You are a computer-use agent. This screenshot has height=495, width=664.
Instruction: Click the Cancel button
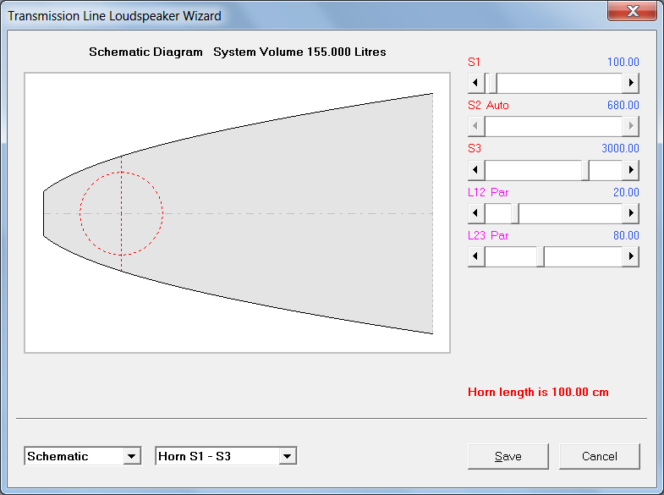tap(600, 456)
